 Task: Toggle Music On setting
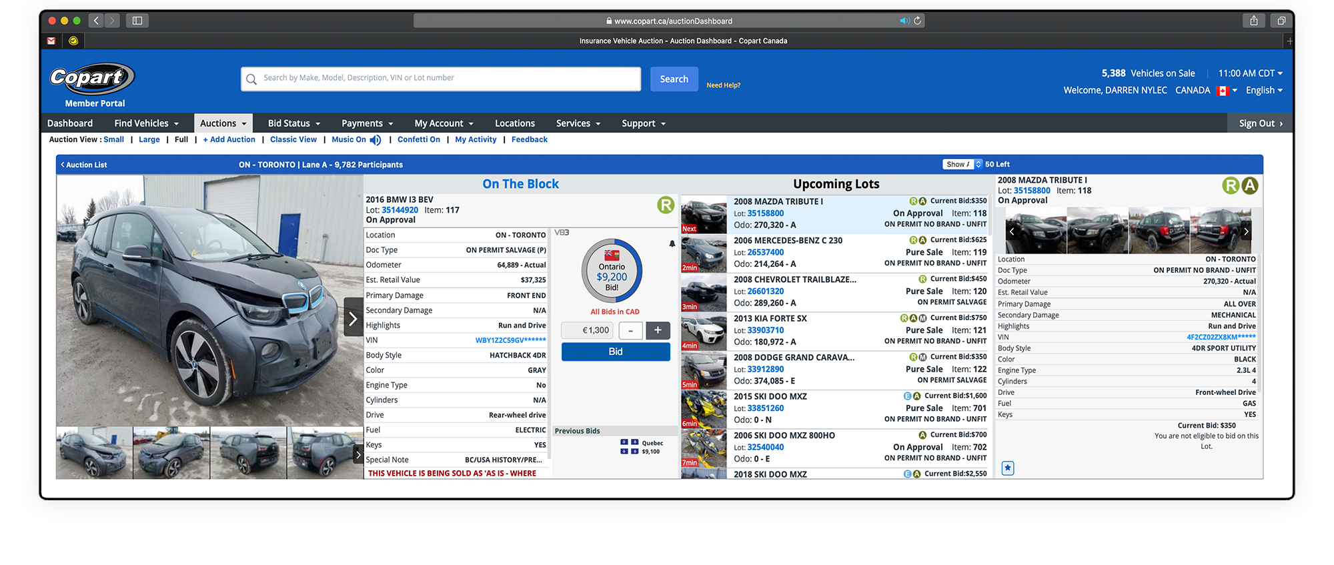(349, 139)
